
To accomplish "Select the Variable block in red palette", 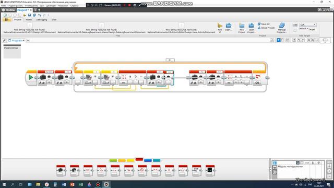I will tap(61, 170).
